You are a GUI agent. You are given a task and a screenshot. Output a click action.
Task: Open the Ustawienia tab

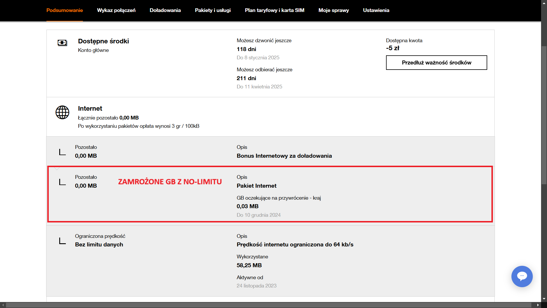(376, 10)
